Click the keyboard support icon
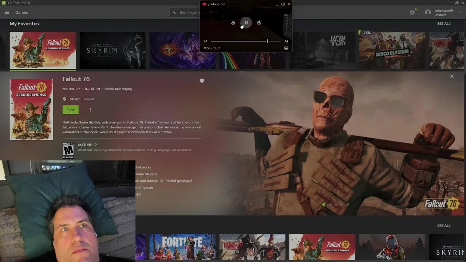 coord(92,89)
